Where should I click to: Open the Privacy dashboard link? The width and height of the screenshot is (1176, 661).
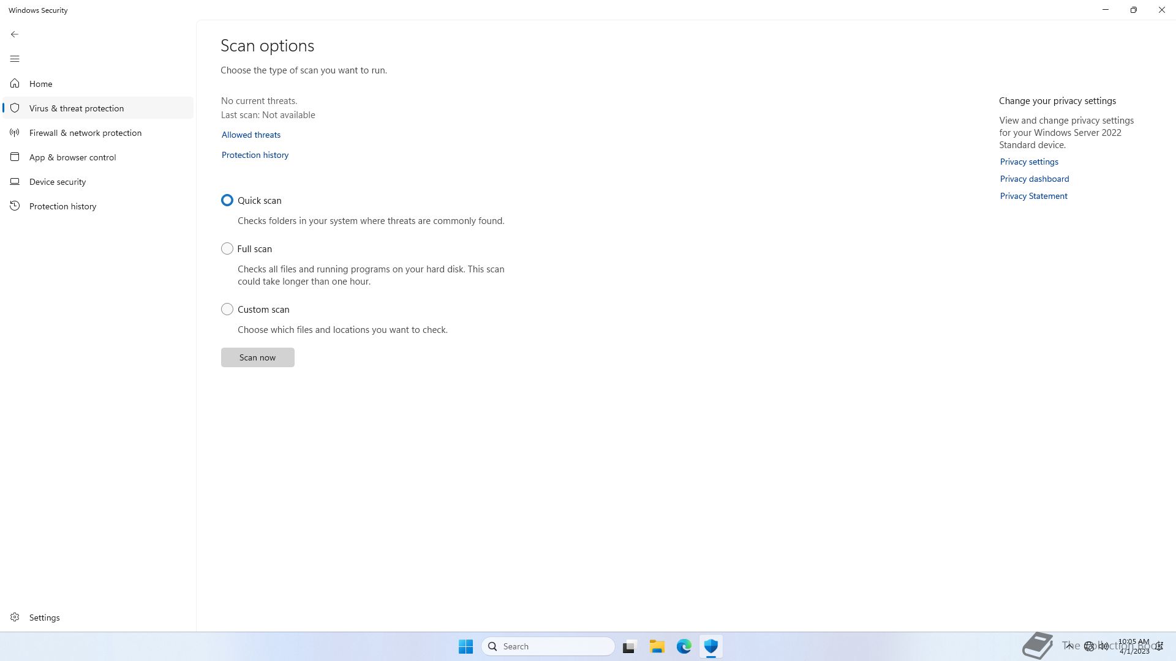[x=1034, y=179]
